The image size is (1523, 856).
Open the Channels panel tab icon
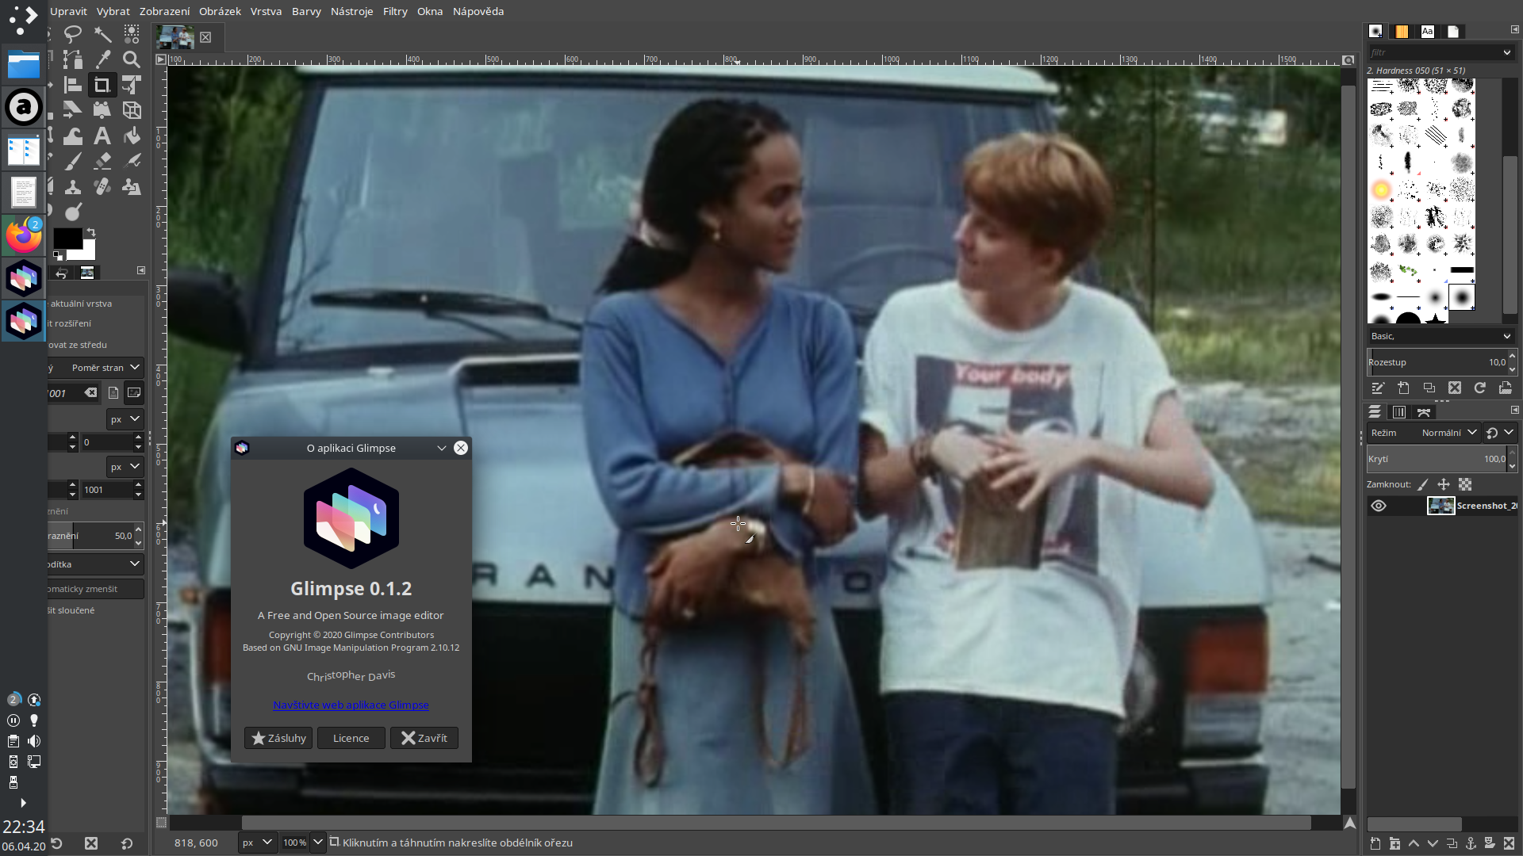point(1399,411)
